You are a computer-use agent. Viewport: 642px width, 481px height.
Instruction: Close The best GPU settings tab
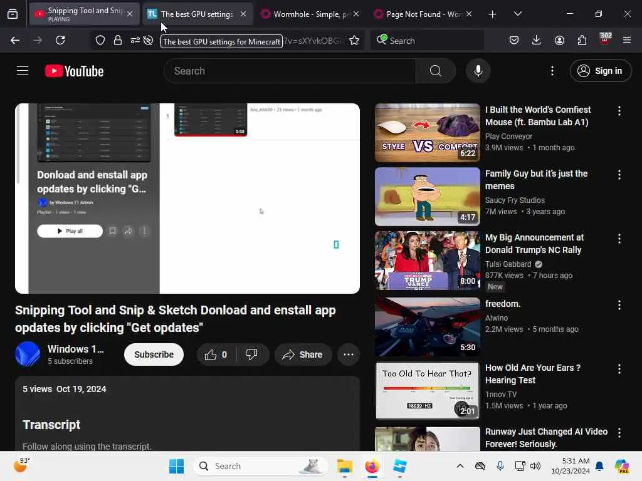click(x=243, y=14)
